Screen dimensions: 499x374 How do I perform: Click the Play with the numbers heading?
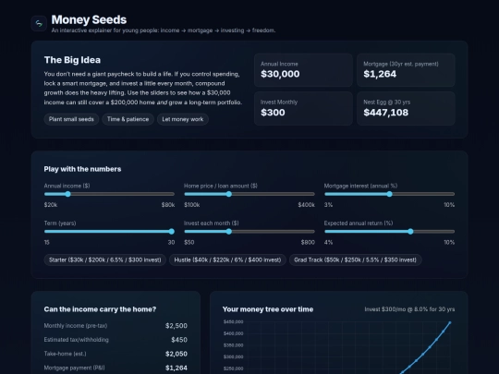(x=82, y=169)
